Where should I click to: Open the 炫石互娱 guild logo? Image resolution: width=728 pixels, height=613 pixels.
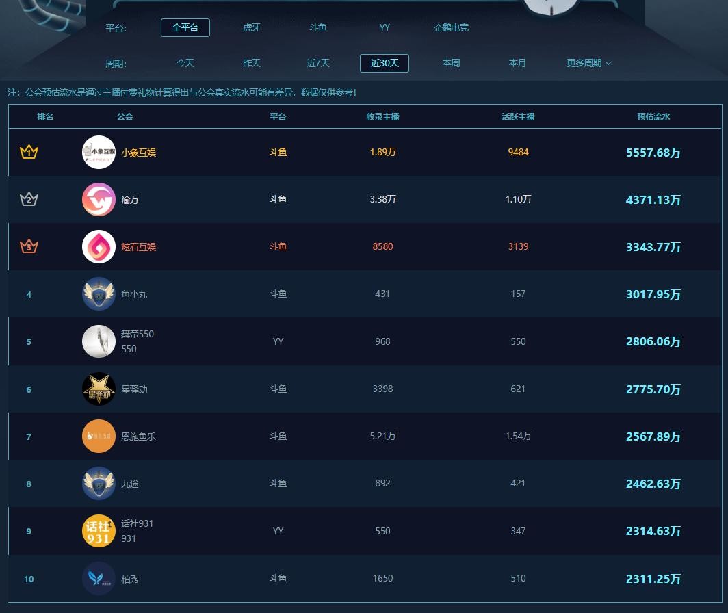coord(99,247)
